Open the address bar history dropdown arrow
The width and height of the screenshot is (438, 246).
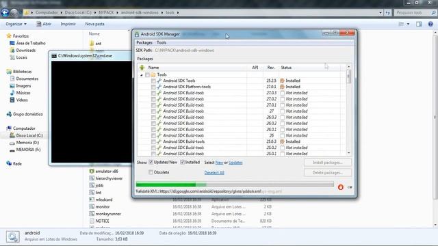[381, 12]
